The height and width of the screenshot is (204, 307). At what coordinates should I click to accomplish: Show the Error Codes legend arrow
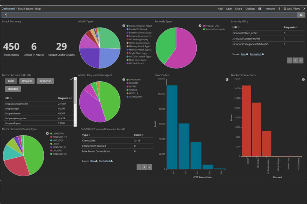[227, 80]
